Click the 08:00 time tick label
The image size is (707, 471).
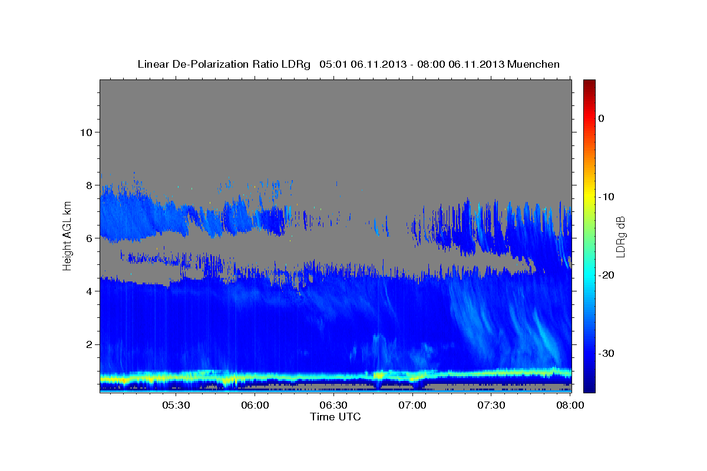(570, 405)
